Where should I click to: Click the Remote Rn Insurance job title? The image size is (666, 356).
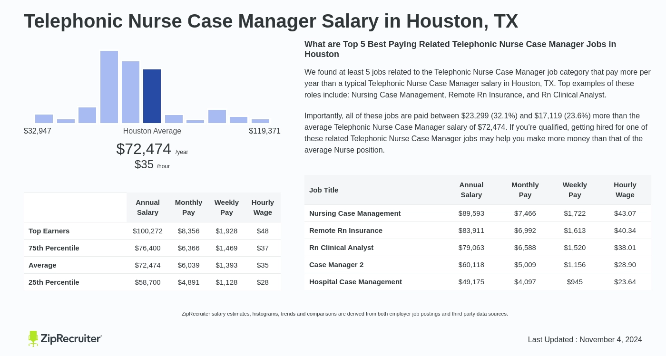click(x=346, y=230)
